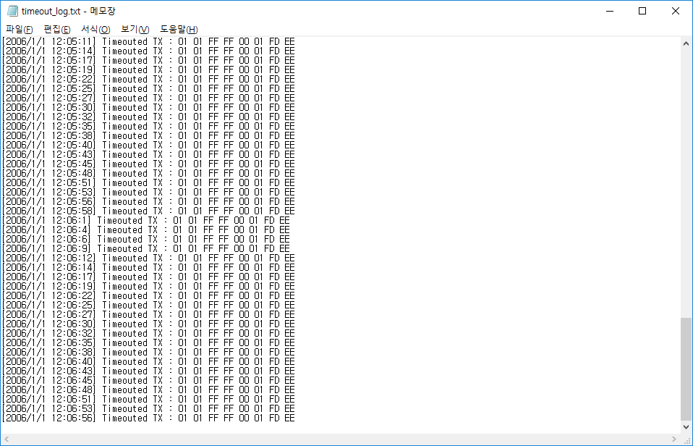Click the window resize grip at bottom-right corner

[686, 439]
